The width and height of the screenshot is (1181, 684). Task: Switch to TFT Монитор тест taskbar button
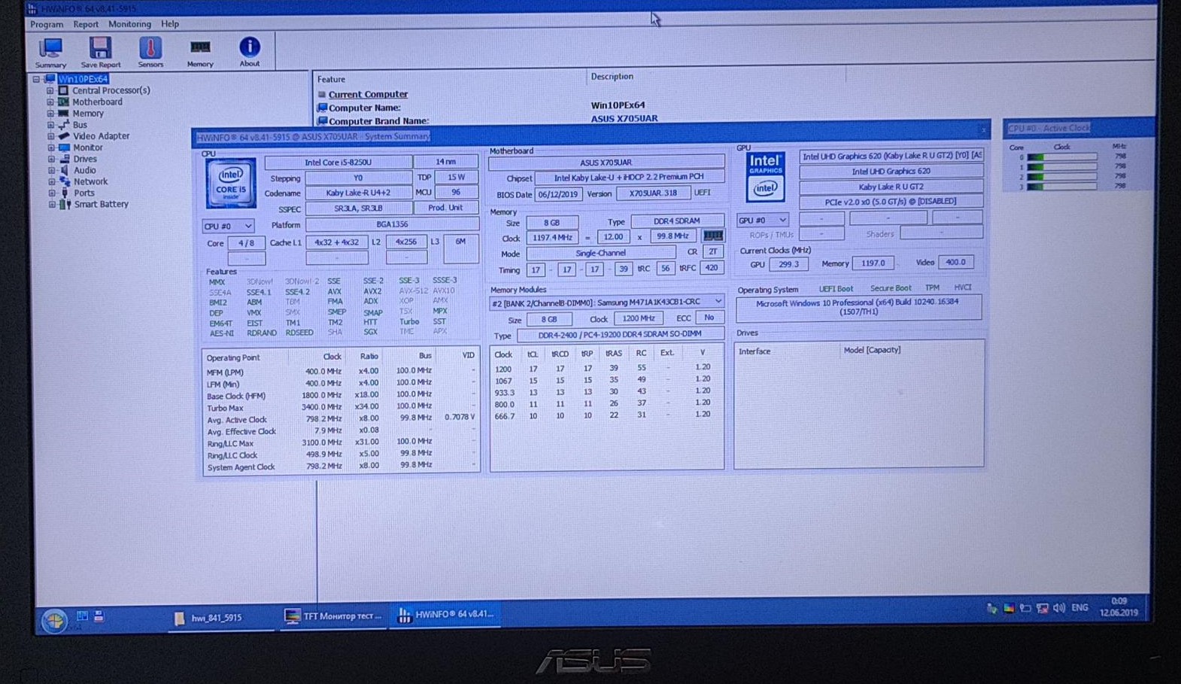(333, 616)
